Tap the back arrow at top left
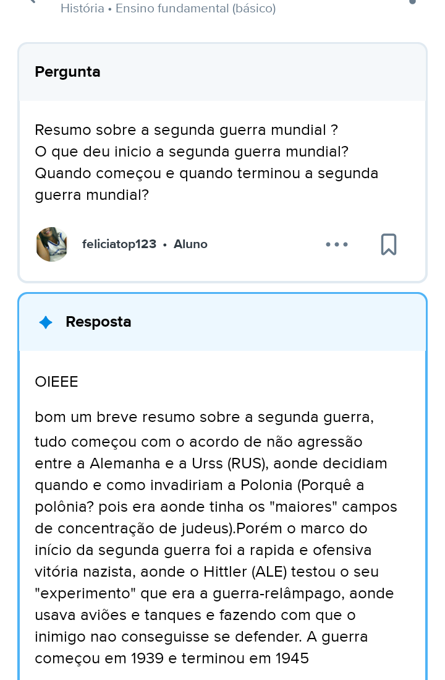 click(x=32, y=2)
